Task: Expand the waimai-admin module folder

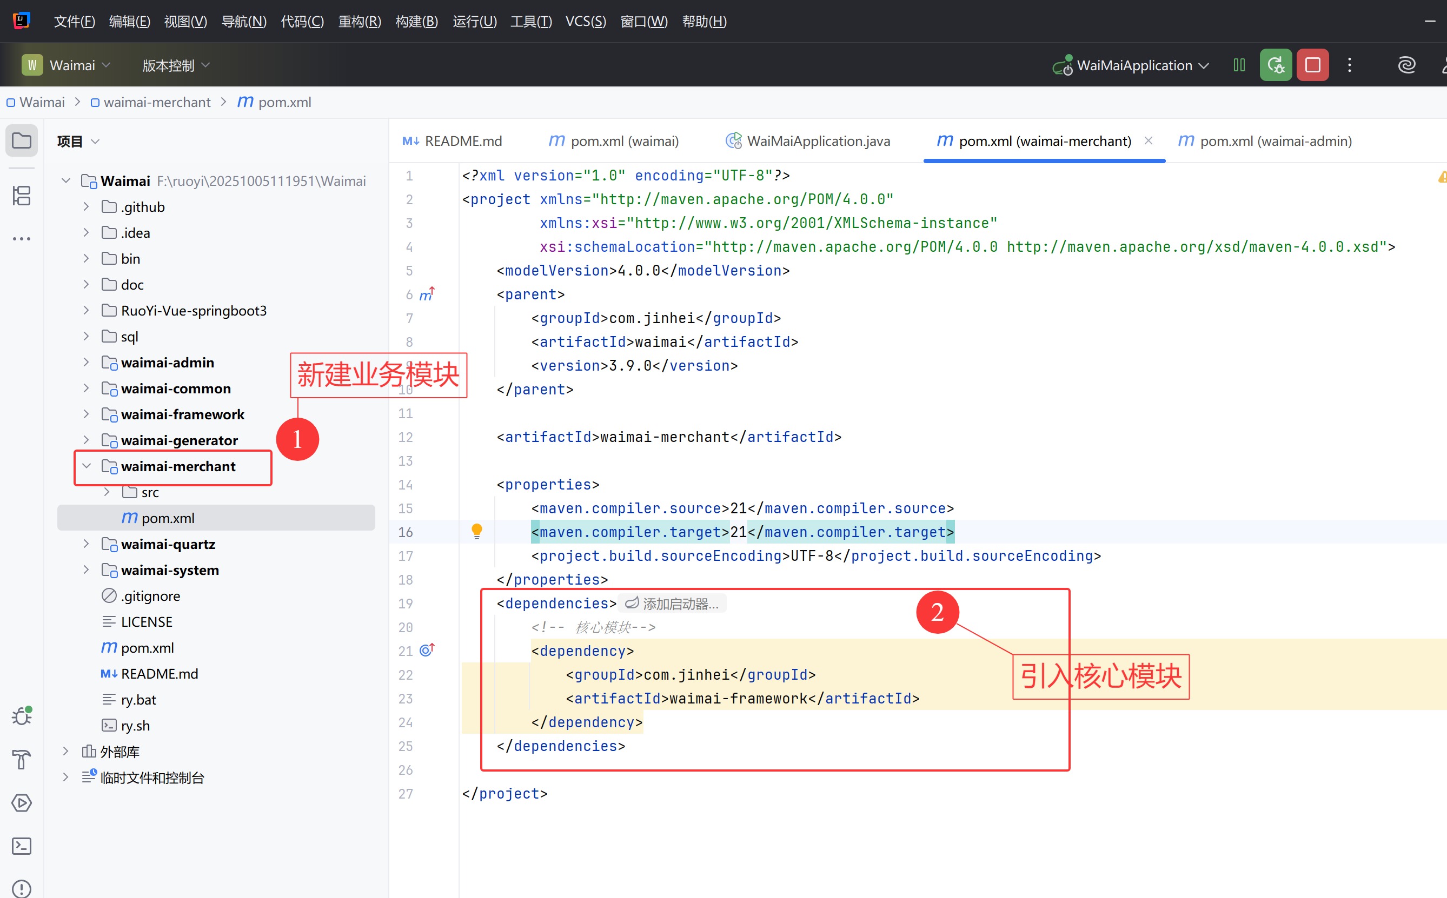Action: click(x=86, y=363)
